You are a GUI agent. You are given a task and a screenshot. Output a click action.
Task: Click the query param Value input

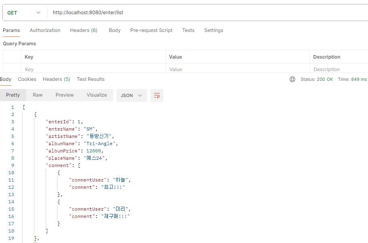tap(237, 69)
